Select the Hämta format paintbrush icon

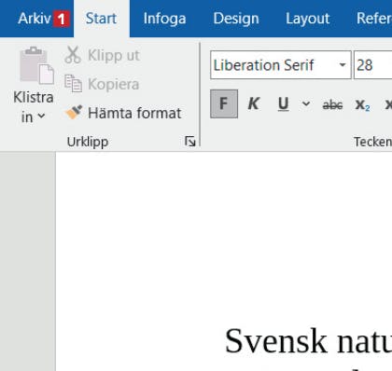(74, 112)
